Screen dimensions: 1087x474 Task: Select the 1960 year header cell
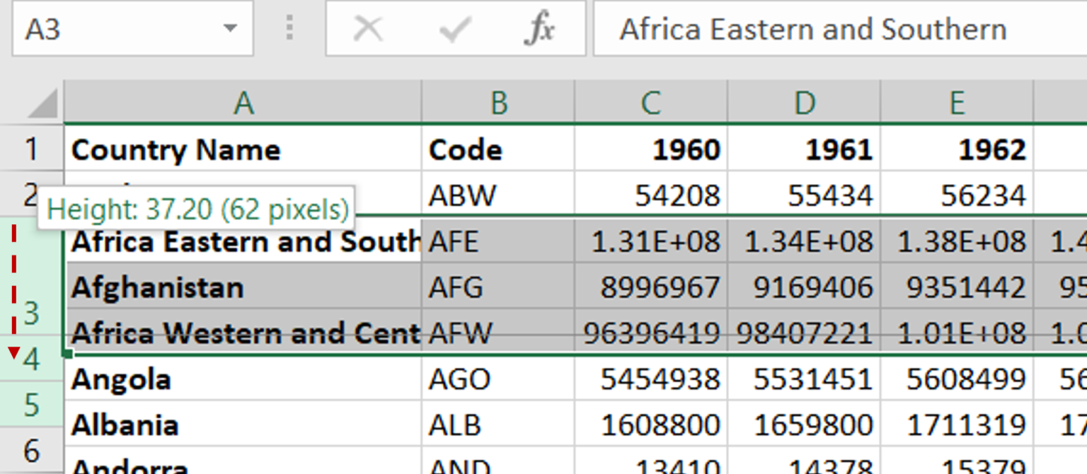(x=650, y=149)
